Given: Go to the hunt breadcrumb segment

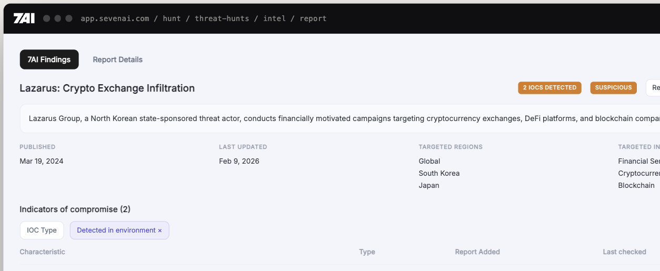Looking at the screenshot, I should click(172, 18).
